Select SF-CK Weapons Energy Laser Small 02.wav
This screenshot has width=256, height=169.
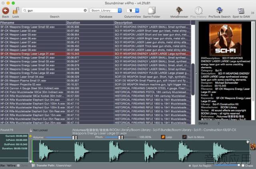[95, 27]
